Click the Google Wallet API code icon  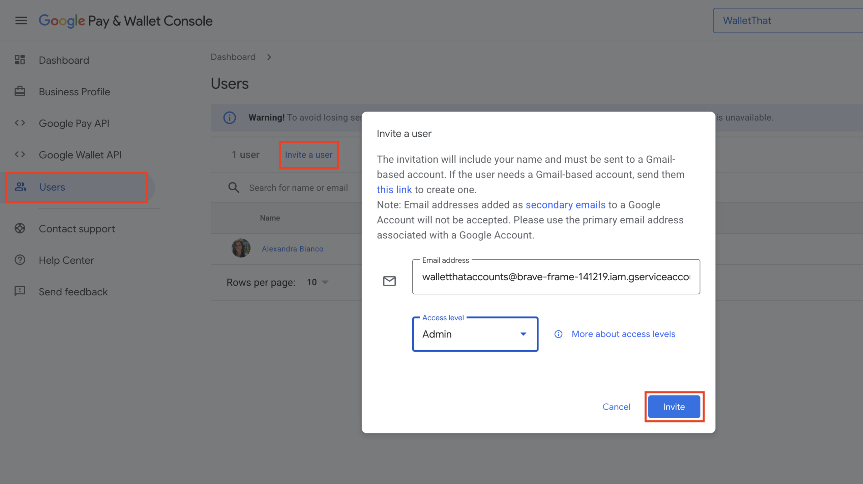pos(20,155)
